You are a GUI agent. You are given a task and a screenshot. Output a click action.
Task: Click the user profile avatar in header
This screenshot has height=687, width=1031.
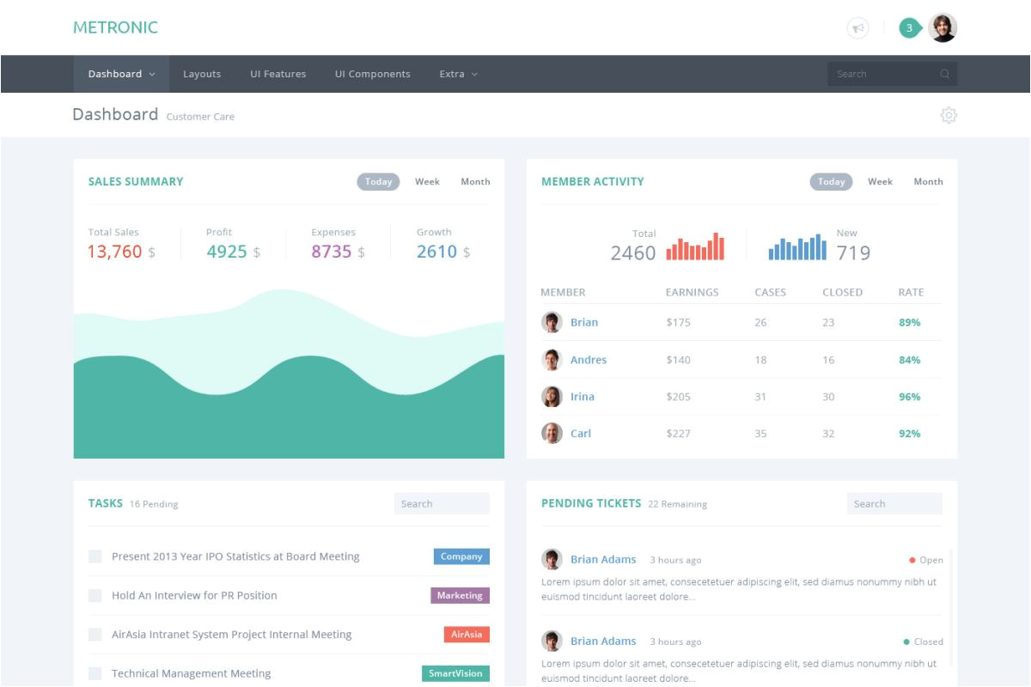point(943,28)
